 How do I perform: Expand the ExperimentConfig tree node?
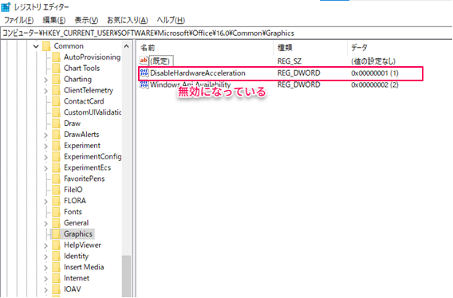click(46, 157)
